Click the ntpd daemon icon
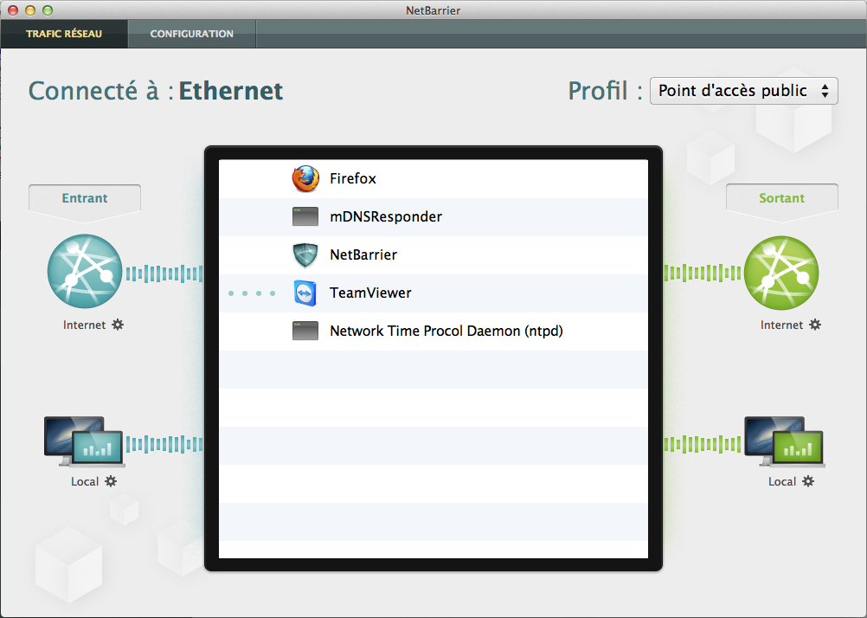 point(305,332)
